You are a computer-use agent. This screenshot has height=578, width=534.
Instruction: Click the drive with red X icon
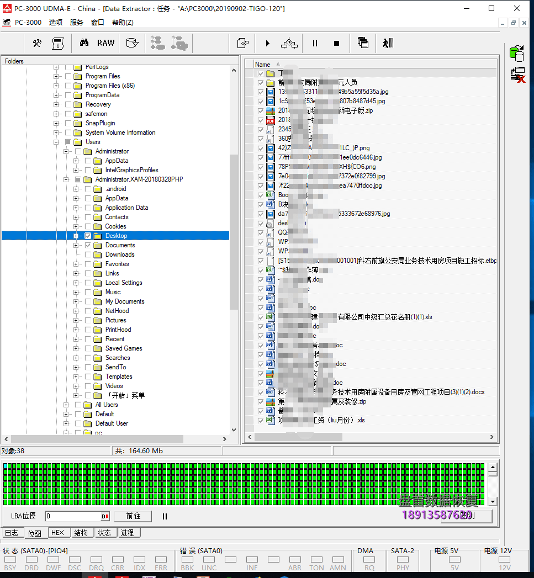[518, 75]
